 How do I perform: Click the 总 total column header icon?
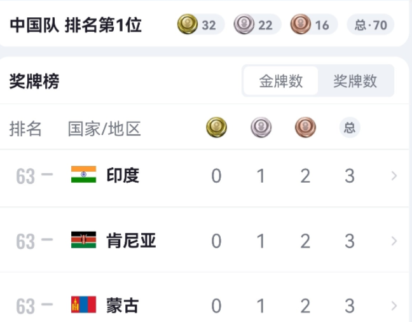(349, 128)
